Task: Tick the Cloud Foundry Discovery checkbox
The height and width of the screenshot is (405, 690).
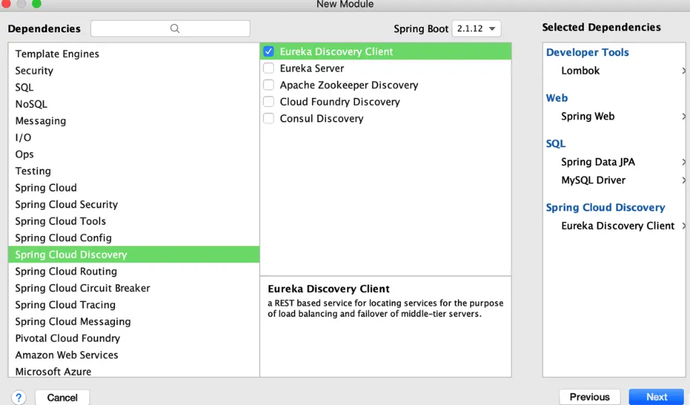Action: tap(268, 102)
